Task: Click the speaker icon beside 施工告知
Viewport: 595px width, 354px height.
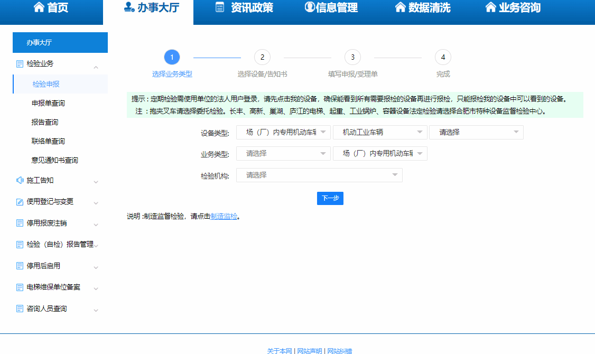Action: (x=20, y=180)
